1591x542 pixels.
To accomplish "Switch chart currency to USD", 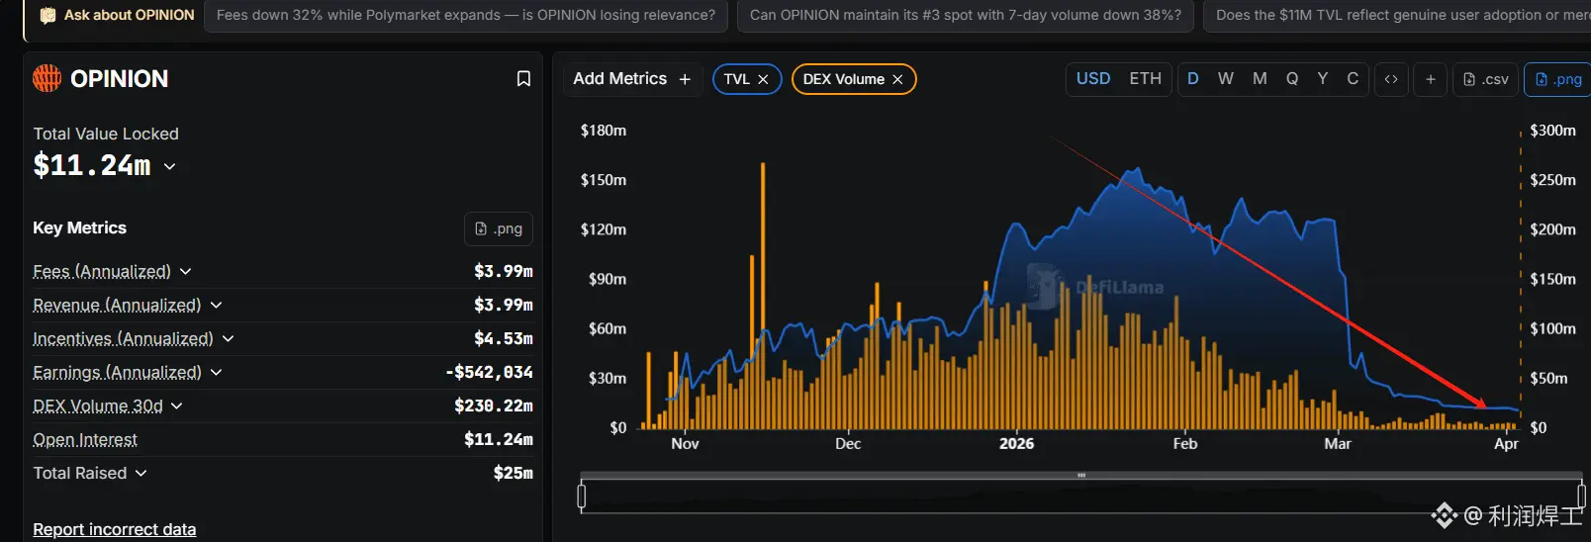I will click(1093, 79).
